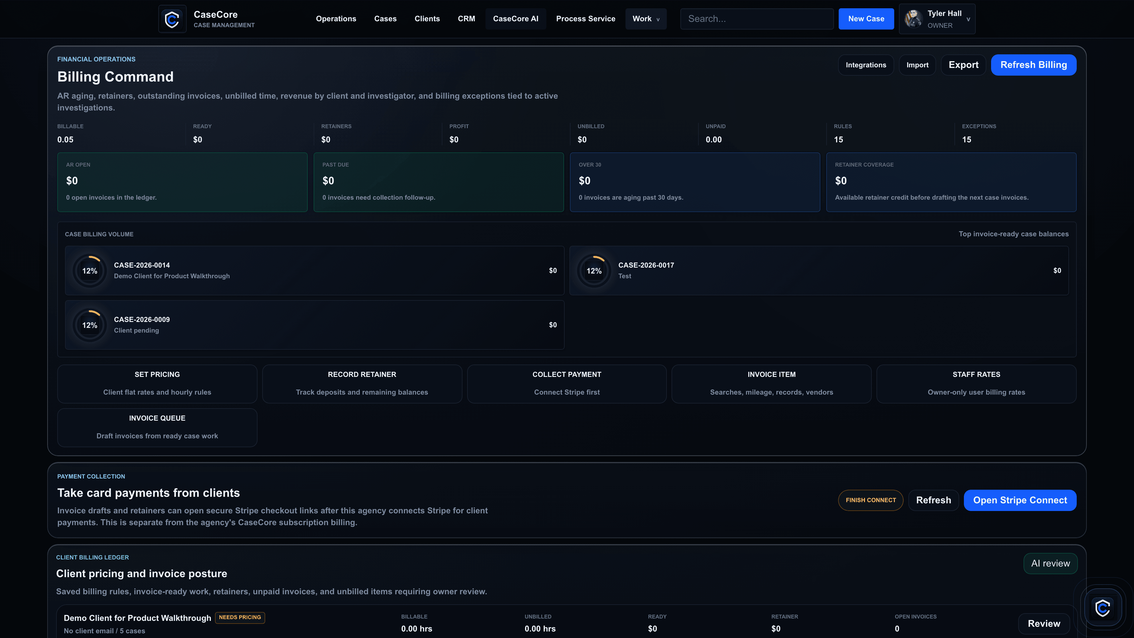Viewport: 1134px width, 638px height.
Task: Click Refresh in Payment Collection
Action: 933,500
